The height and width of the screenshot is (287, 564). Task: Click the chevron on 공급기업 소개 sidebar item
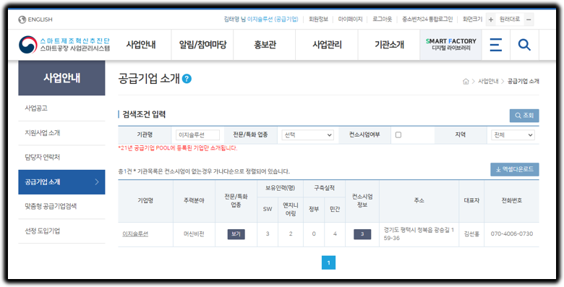(97, 182)
